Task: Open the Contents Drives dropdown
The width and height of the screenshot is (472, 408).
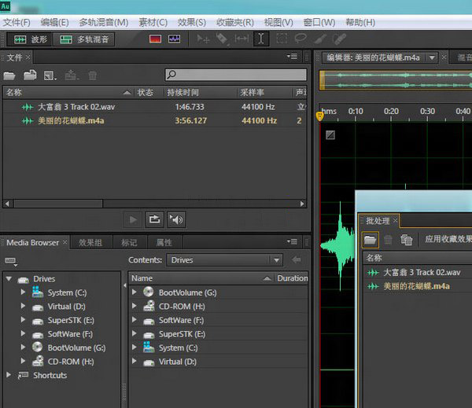Action: (x=275, y=260)
